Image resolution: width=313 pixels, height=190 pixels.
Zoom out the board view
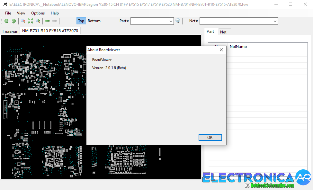tap(23, 21)
